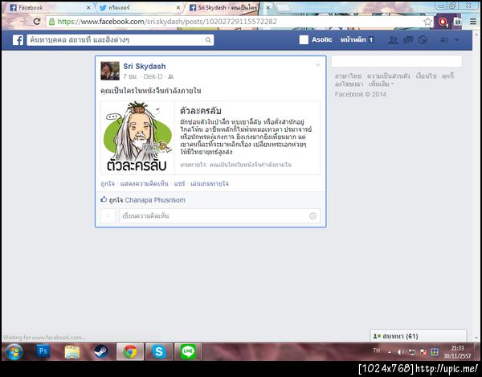Click the Chrome taskbar icon
Image resolution: width=482 pixels, height=377 pixels.
pos(130,352)
